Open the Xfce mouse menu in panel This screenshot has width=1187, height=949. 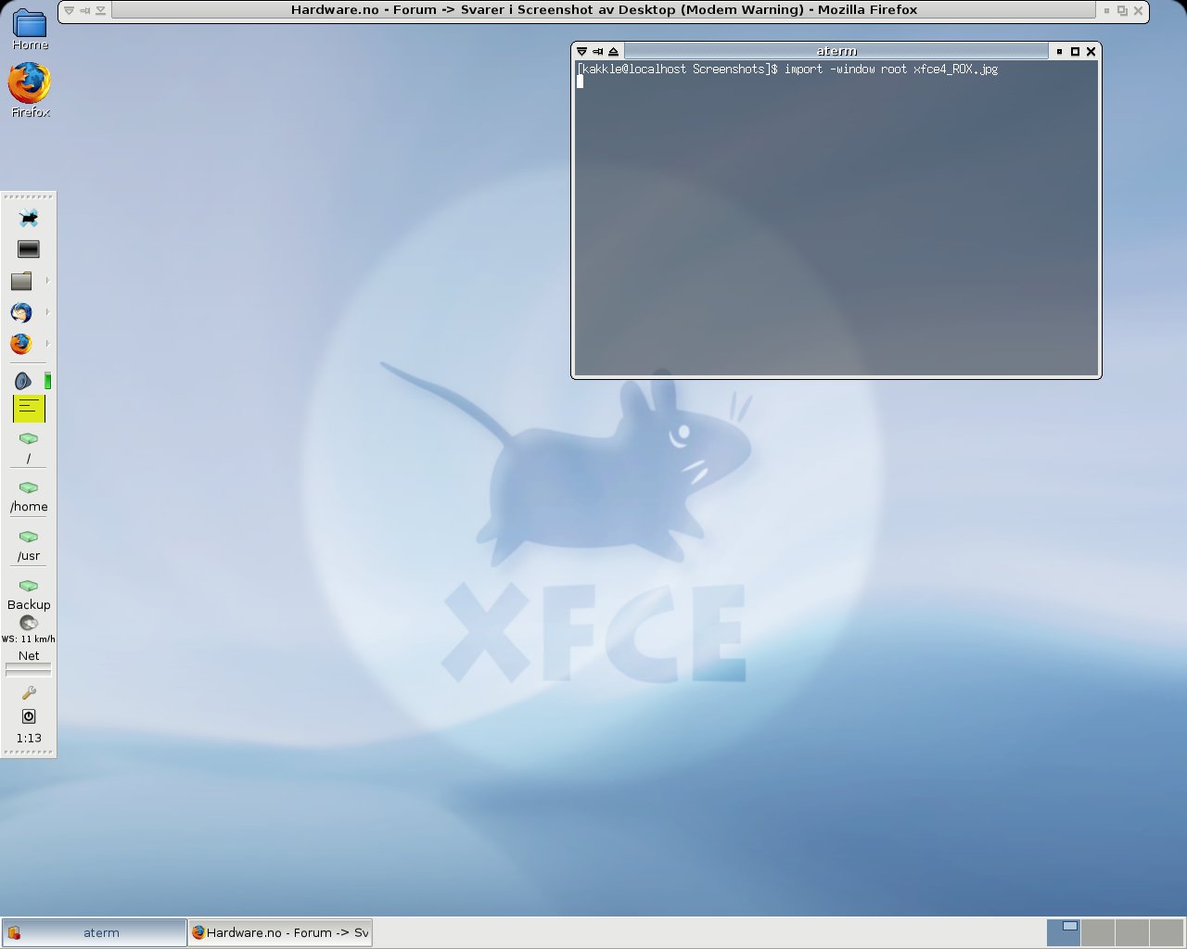coord(29,219)
